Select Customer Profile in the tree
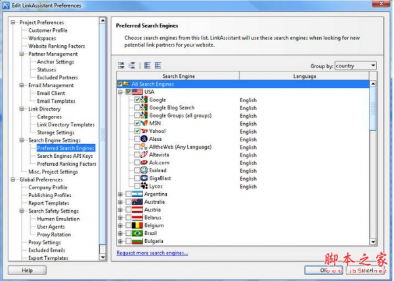 pyautogui.click(x=48, y=30)
